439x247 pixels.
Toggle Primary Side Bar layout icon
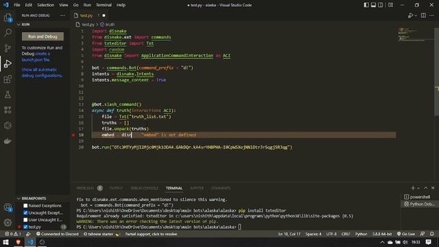366,5
